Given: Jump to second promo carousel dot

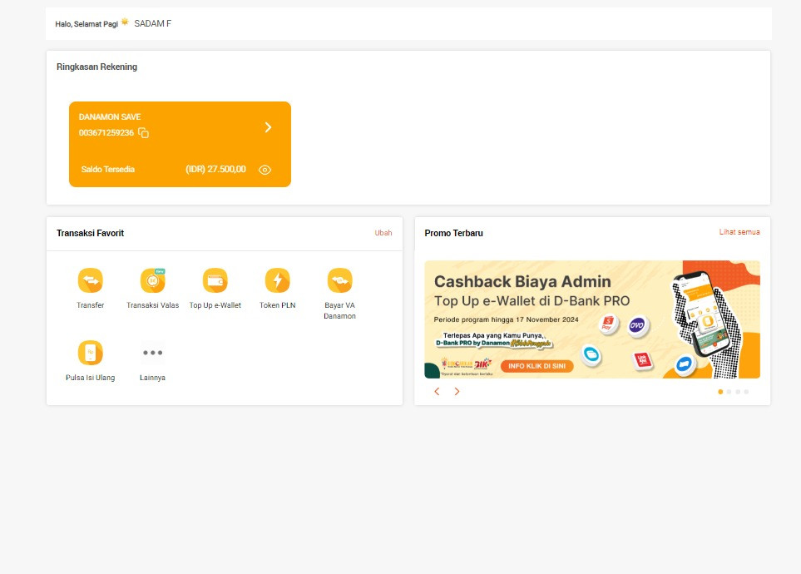Looking at the screenshot, I should coord(729,392).
